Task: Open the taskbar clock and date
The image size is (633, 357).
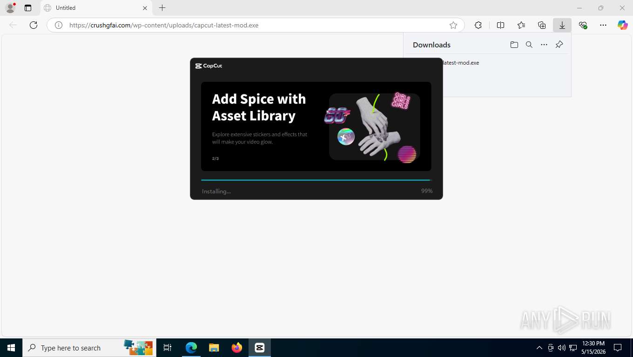Action: (593, 348)
